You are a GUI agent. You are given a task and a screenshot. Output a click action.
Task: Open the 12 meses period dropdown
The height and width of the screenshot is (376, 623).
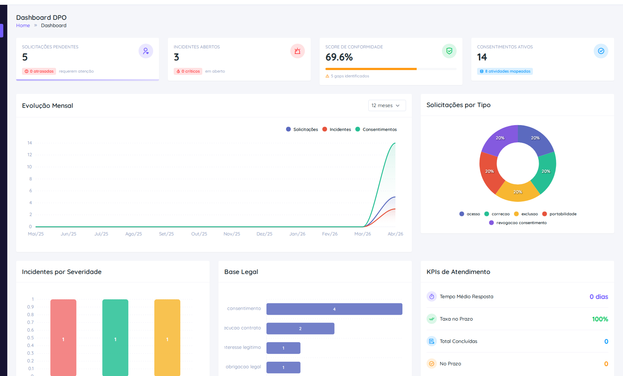[387, 105]
